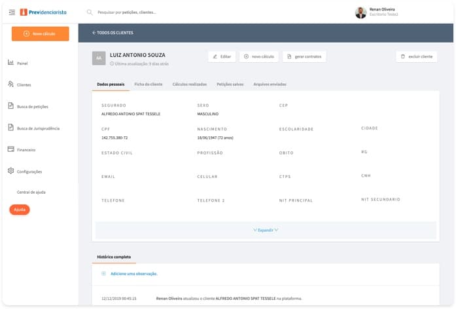This screenshot has height=309, width=456.
Task: Click document icon on gerar contratos
Action: [289, 56]
